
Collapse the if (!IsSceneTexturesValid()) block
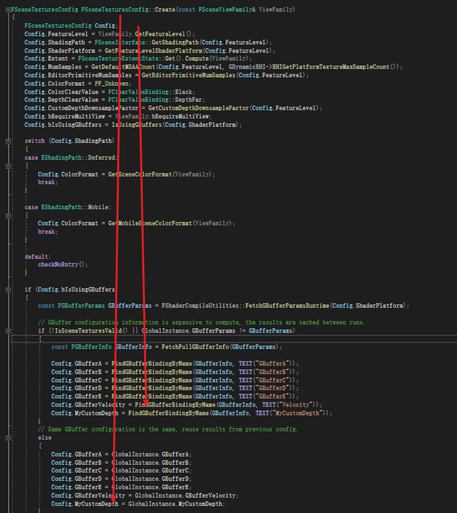(x=8, y=331)
